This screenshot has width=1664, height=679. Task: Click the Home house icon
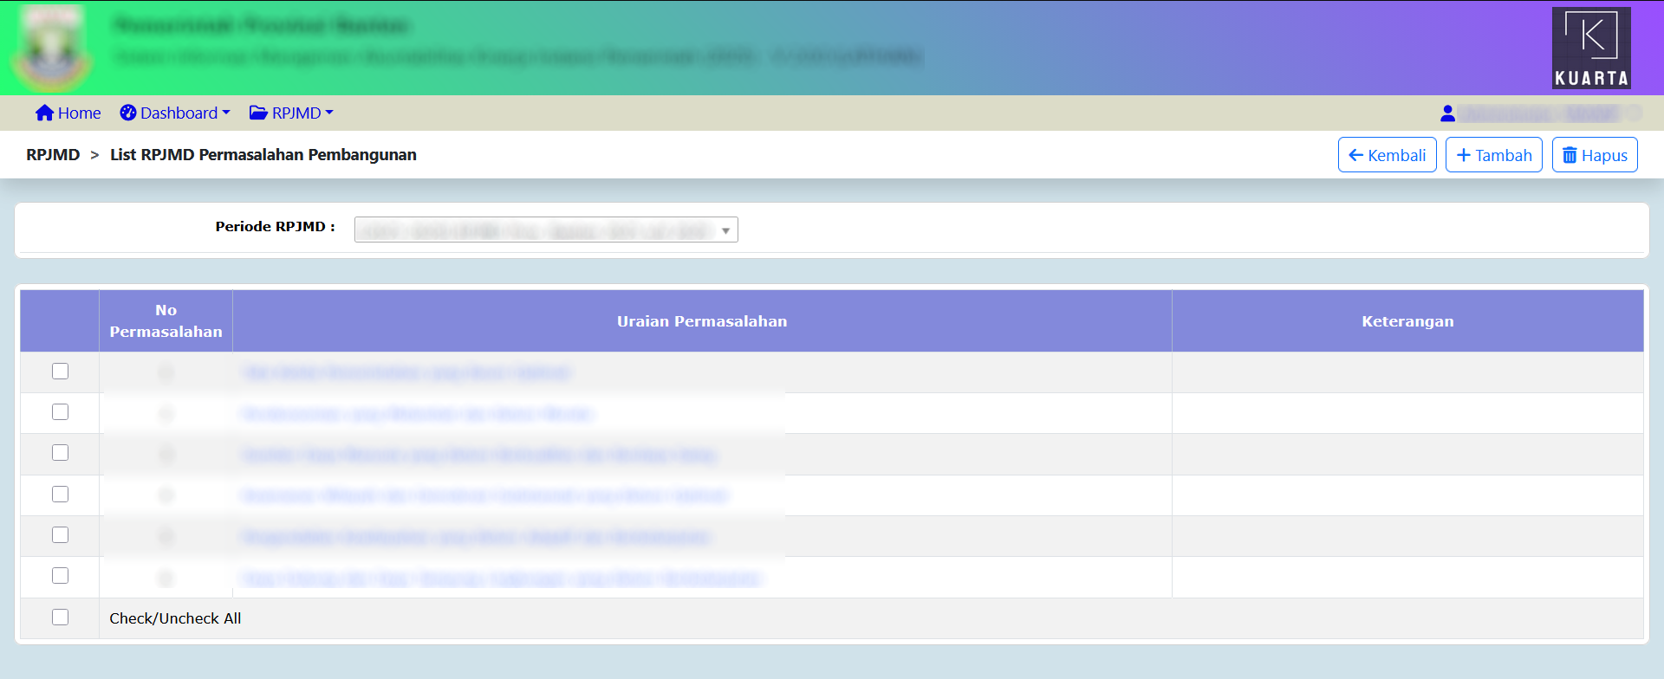pyautogui.click(x=44, y=113)
